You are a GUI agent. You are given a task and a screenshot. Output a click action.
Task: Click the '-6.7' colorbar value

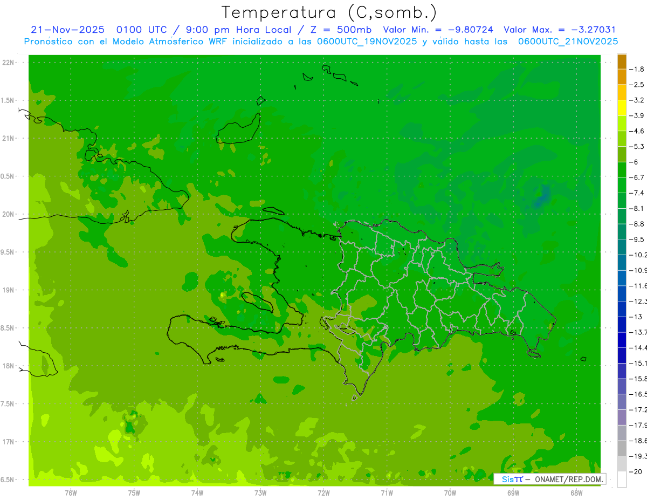coord(638,177)
